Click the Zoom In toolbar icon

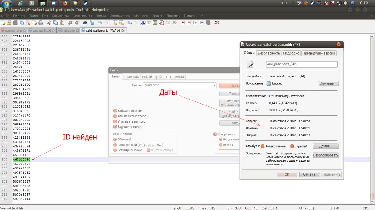100,22
